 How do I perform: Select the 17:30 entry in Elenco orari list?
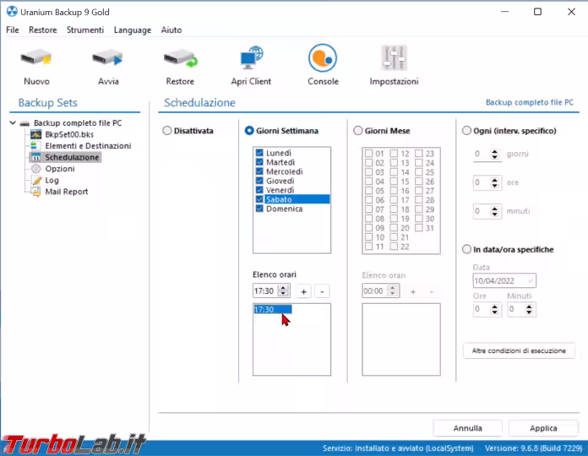273,310
